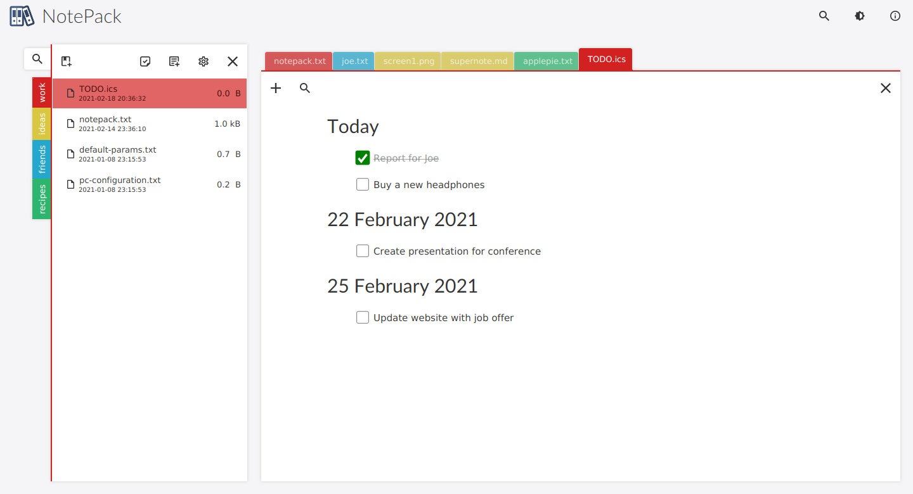Screen dimensions: 913x494
Task: Check 'Create presentation for conference' task
Action: tap(363, 251)
